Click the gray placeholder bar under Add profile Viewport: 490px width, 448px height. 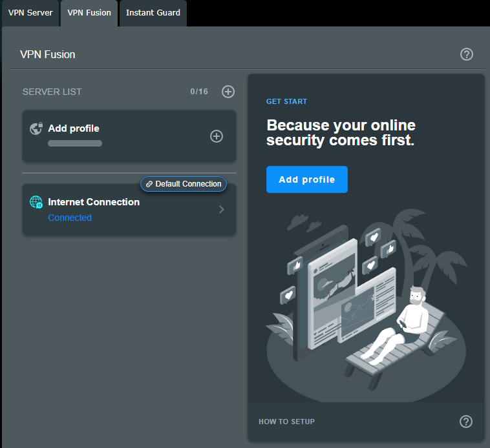75,143
